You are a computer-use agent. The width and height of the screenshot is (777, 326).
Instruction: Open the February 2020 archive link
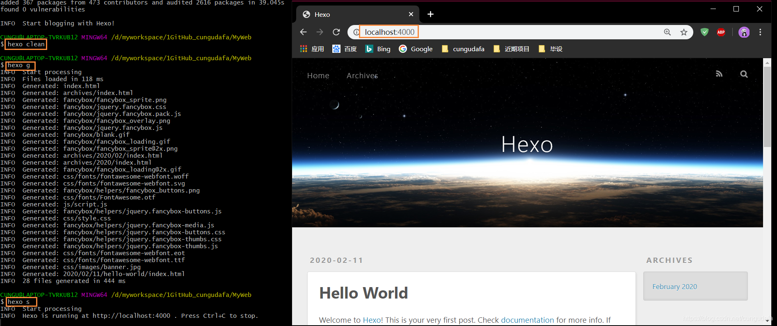point(674,287)
